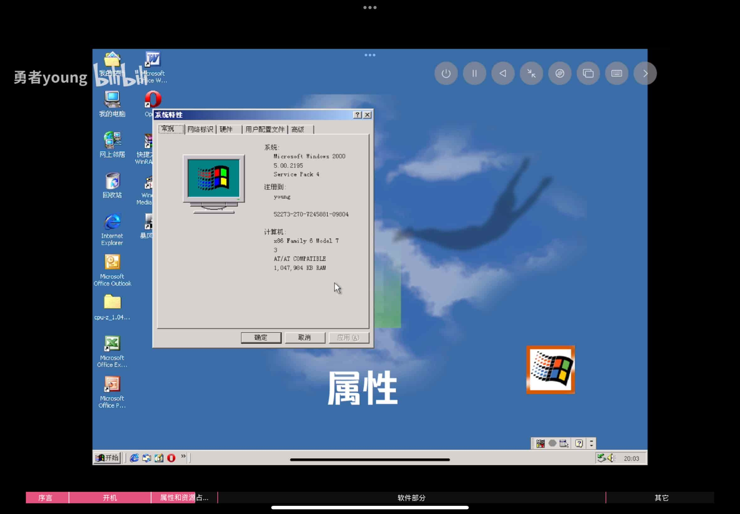This screenshot has width=740, height=514.
Task: Open the cpu-z_1.04 folder on desktop
Action: [112, 307]
